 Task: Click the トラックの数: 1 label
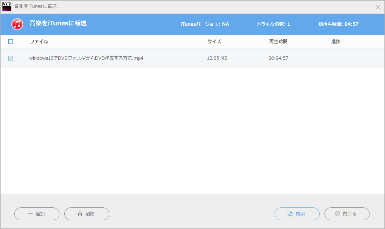coord(273,24)
